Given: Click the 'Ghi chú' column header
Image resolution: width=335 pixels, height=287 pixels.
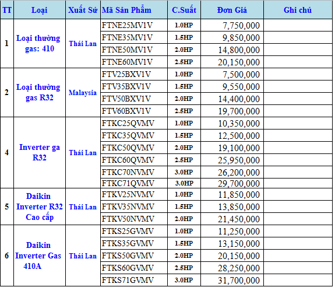Looking at the screenshot, I should click(298, 10).
